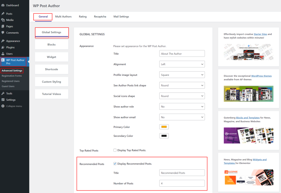Click the Dashboard gauge icon
The height and width of the screenshot is (193, 281).
point(3,5)
